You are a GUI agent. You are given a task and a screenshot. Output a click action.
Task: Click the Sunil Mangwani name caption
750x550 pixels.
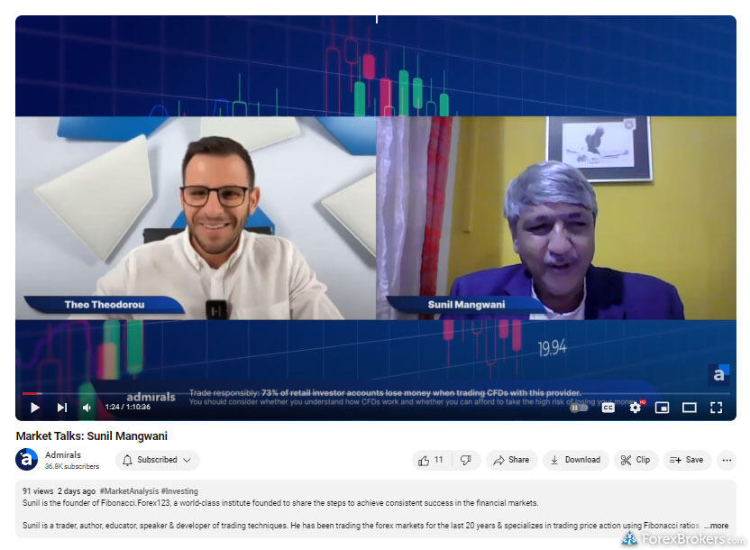coord(466,305)
